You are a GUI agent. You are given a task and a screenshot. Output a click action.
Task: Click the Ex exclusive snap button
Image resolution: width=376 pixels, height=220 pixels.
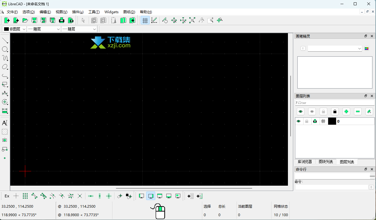[7, 196]
